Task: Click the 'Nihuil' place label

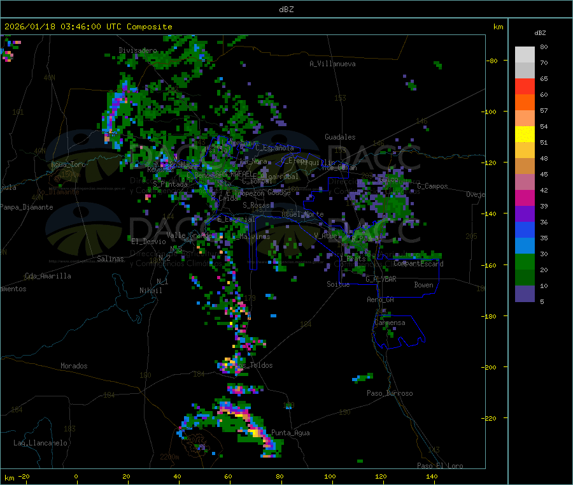Action: click(150, 291)
